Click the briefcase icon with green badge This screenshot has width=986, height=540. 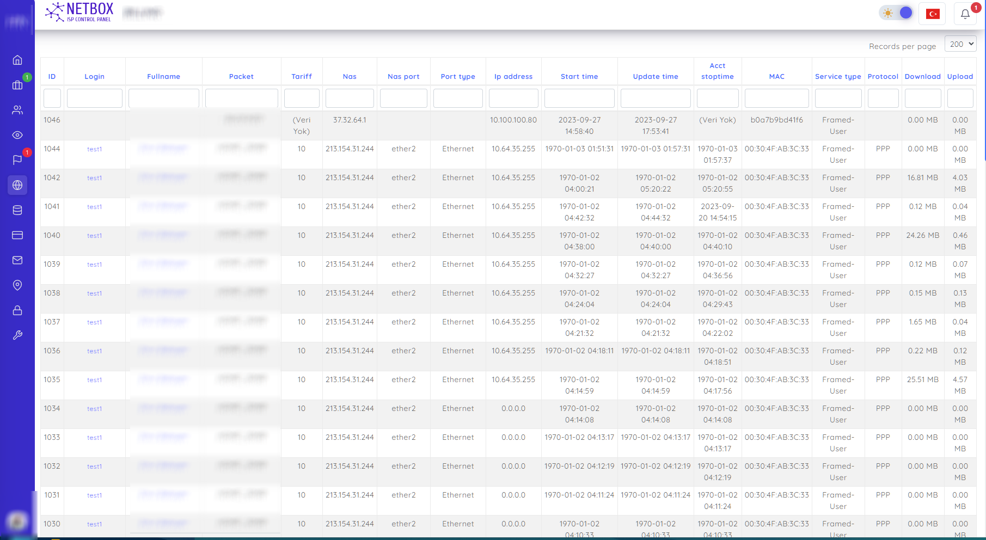[17, 85]
